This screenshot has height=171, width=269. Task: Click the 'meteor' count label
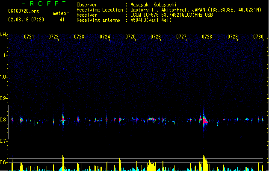click(61, 13)
